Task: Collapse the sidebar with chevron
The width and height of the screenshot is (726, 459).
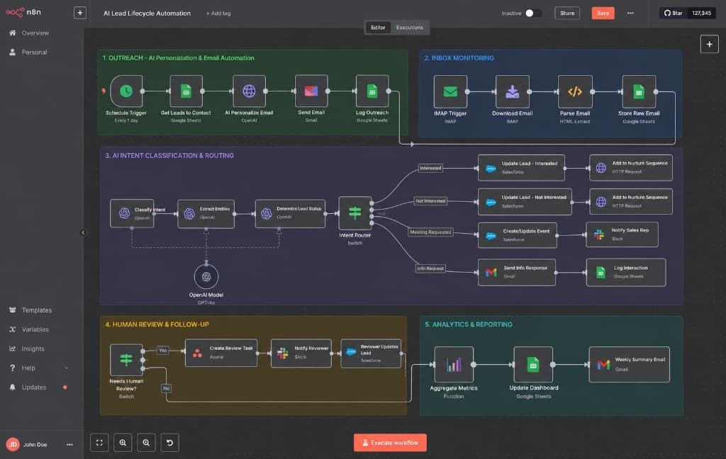Action: pos(83,233)
